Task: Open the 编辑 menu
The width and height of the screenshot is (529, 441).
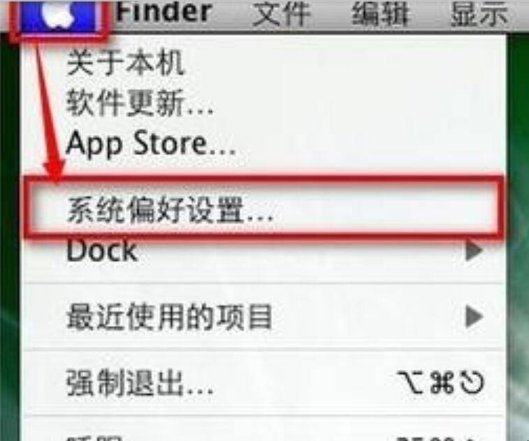Action: (x=381, y=13)
